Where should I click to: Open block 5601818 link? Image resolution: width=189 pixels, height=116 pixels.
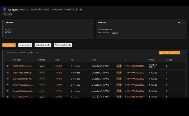tap(58, 79)
